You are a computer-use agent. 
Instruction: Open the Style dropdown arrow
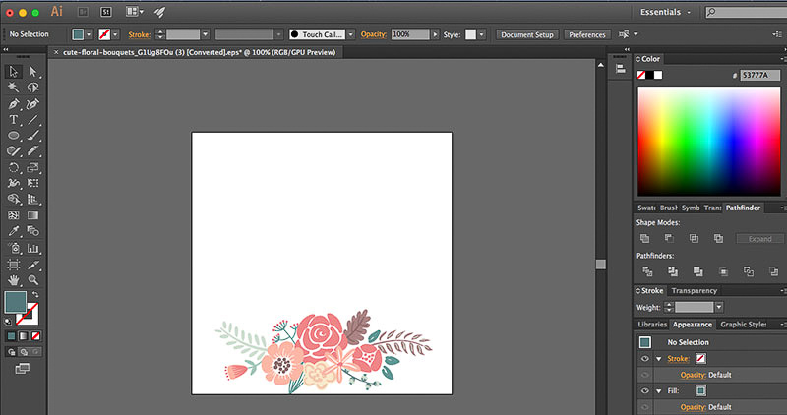482,34
